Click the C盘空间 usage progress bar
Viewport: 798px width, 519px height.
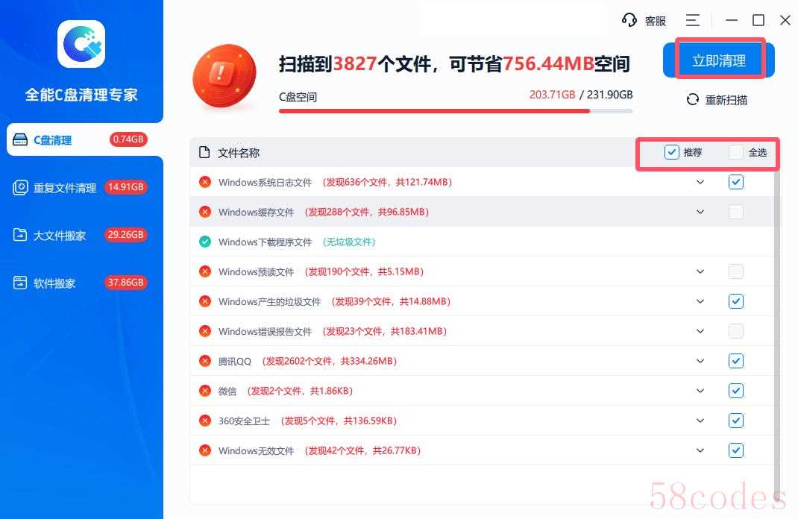coord(456,111)
